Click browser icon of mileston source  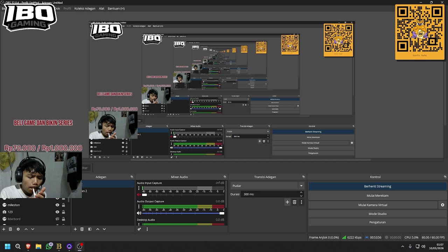4,205
